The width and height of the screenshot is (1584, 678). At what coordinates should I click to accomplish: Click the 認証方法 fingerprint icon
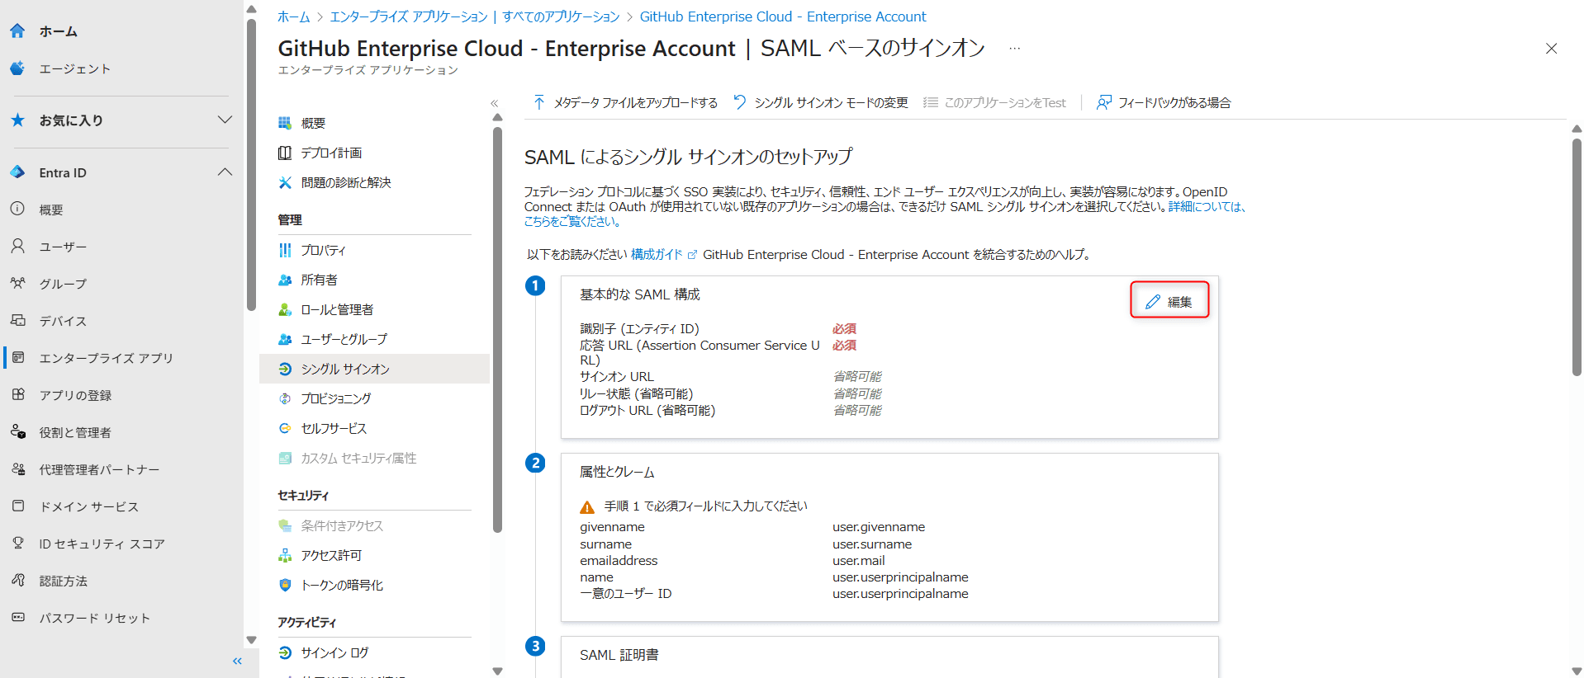pyautogui.click(x=17, y=580)
